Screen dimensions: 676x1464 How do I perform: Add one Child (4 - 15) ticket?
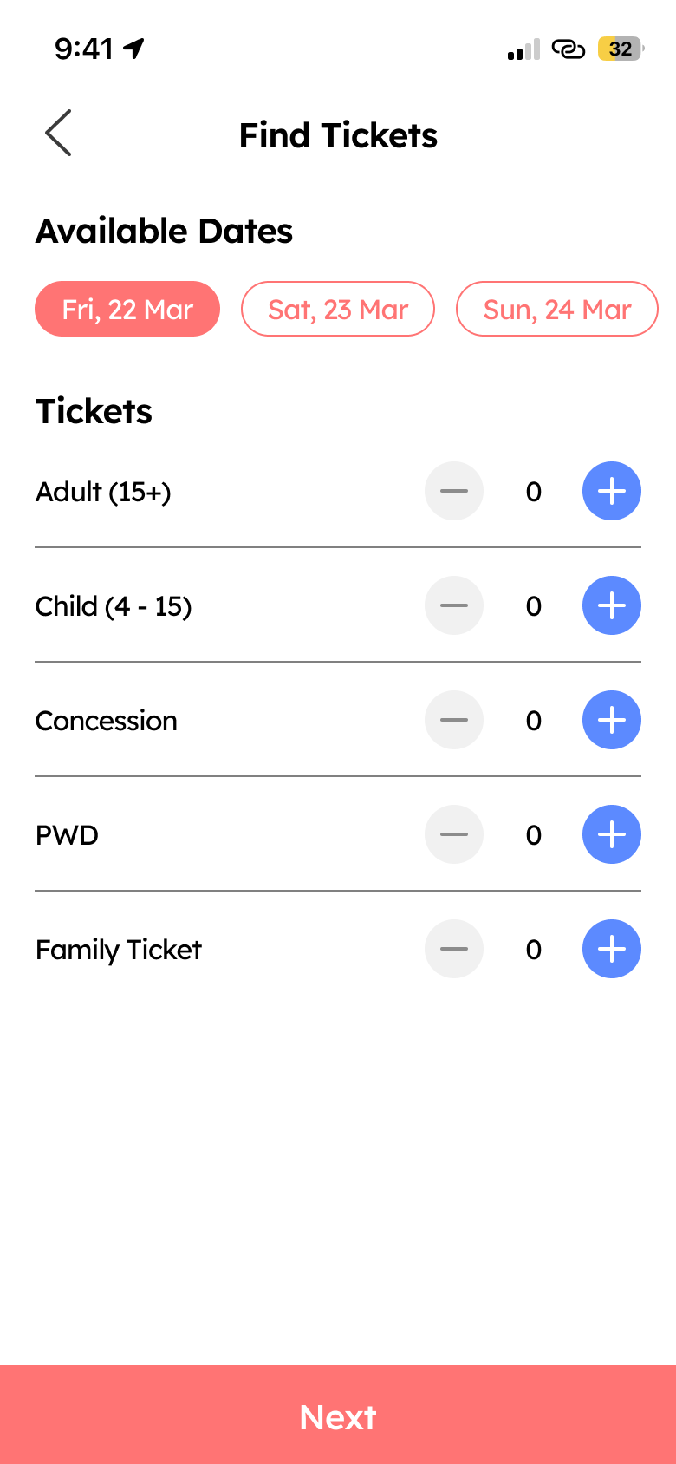[x=611, y=605]
